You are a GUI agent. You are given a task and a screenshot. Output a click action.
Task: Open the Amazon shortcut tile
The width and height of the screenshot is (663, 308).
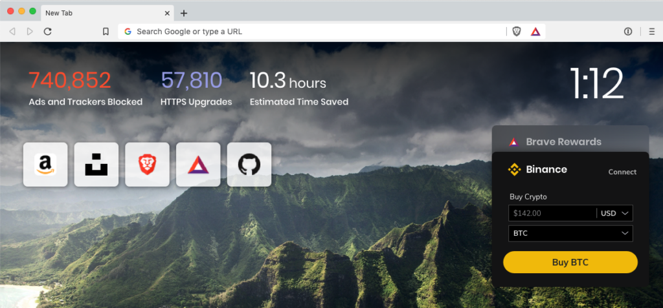pos(45,165)
